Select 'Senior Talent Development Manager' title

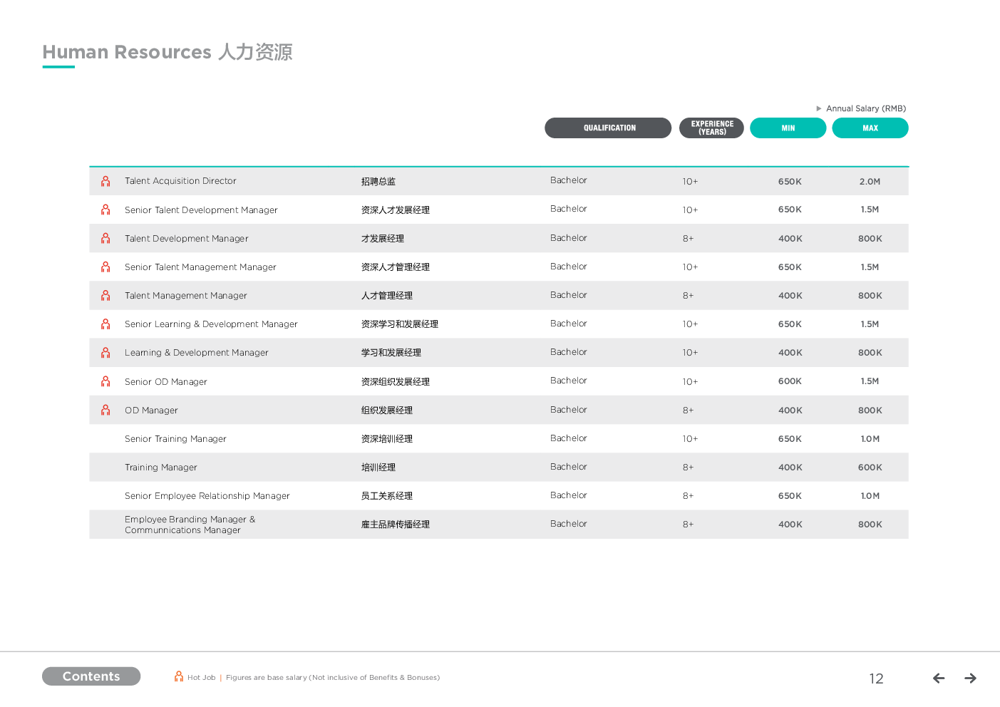pyautogui.click(x=201, y=210)
